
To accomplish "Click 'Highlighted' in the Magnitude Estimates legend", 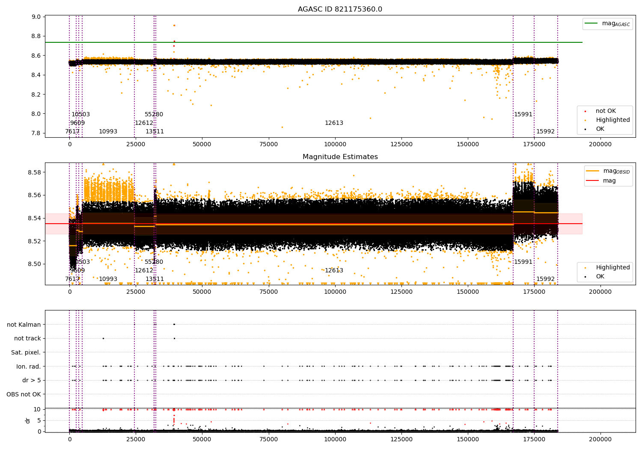I will click(613, 268).
